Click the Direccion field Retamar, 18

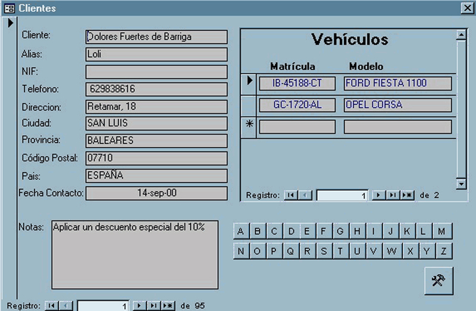(156, 107)
